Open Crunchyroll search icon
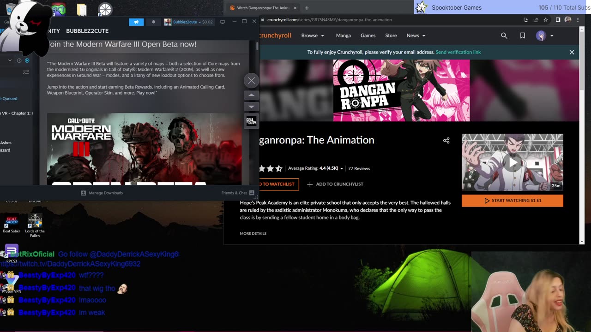The width and height of the screenshot is (591, 332). (504, 36)
